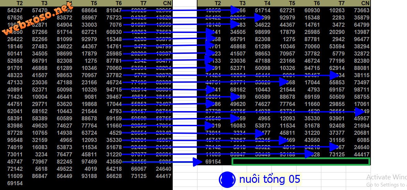Select the value 68664
The width and height of the screenshot is (407, 190).
(89, 11)
